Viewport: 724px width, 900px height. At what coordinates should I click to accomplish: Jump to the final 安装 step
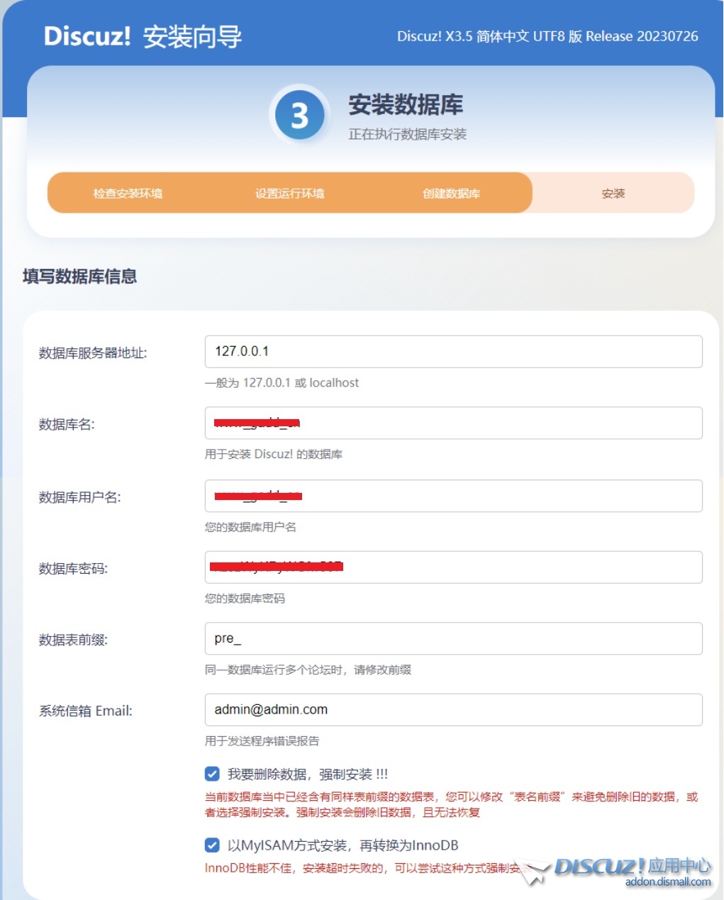tap(613, 193)
